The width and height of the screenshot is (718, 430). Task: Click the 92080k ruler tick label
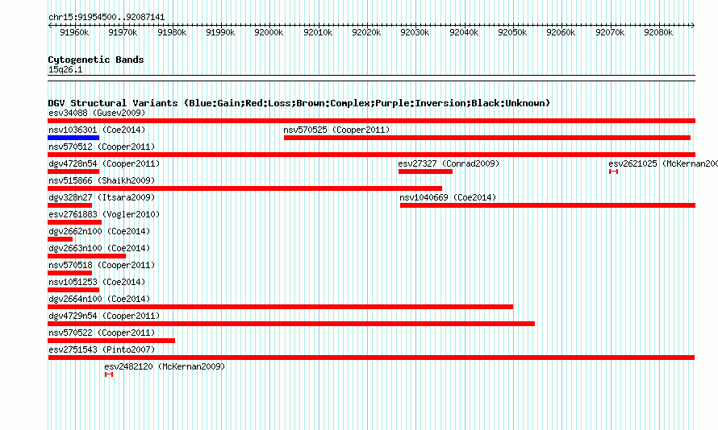tap(658, 32)
